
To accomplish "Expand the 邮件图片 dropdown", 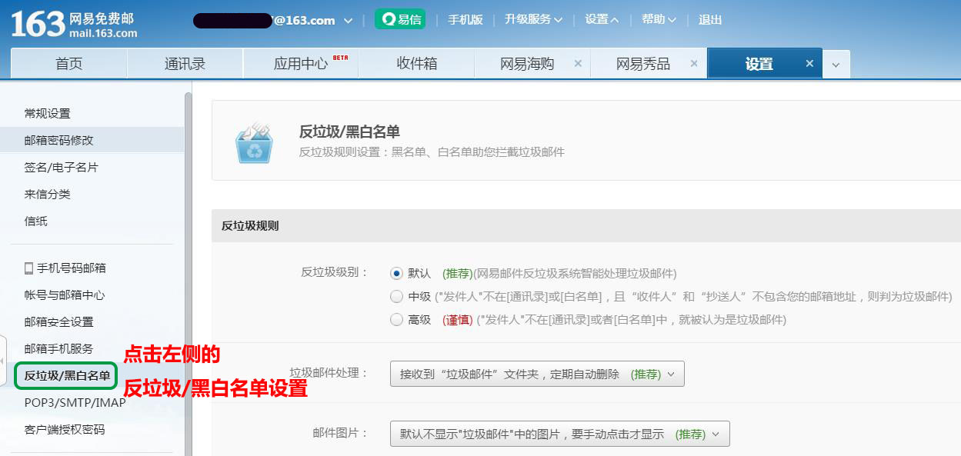I will (x=559, y=434).
